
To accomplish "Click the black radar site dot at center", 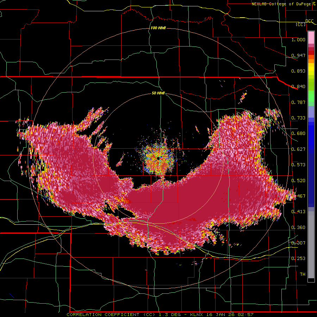I will point(158,158).
